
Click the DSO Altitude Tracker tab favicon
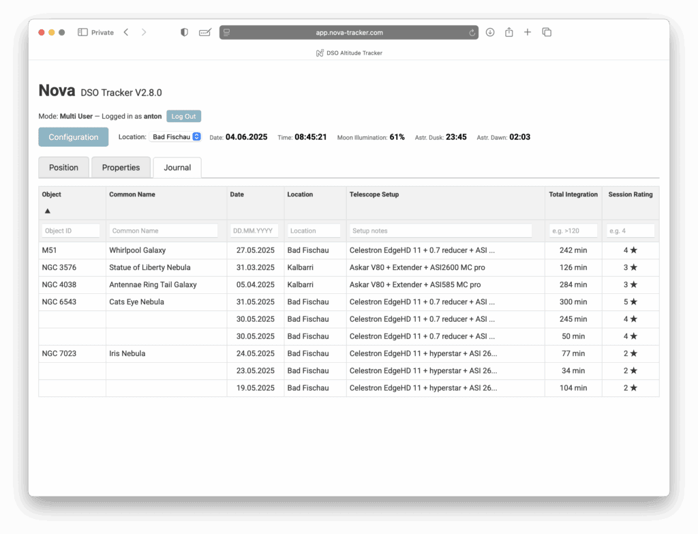tap(320, 53)
